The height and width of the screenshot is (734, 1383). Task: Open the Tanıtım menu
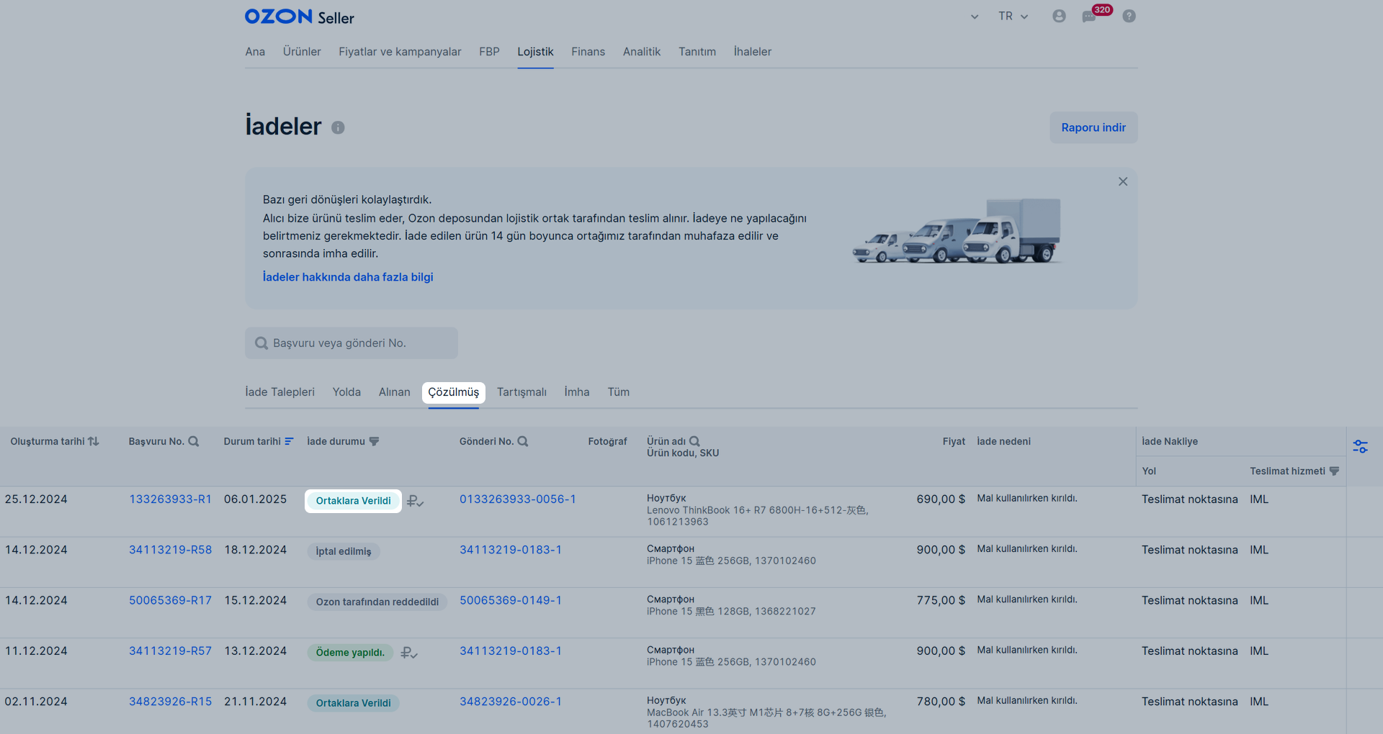point(697,52)
